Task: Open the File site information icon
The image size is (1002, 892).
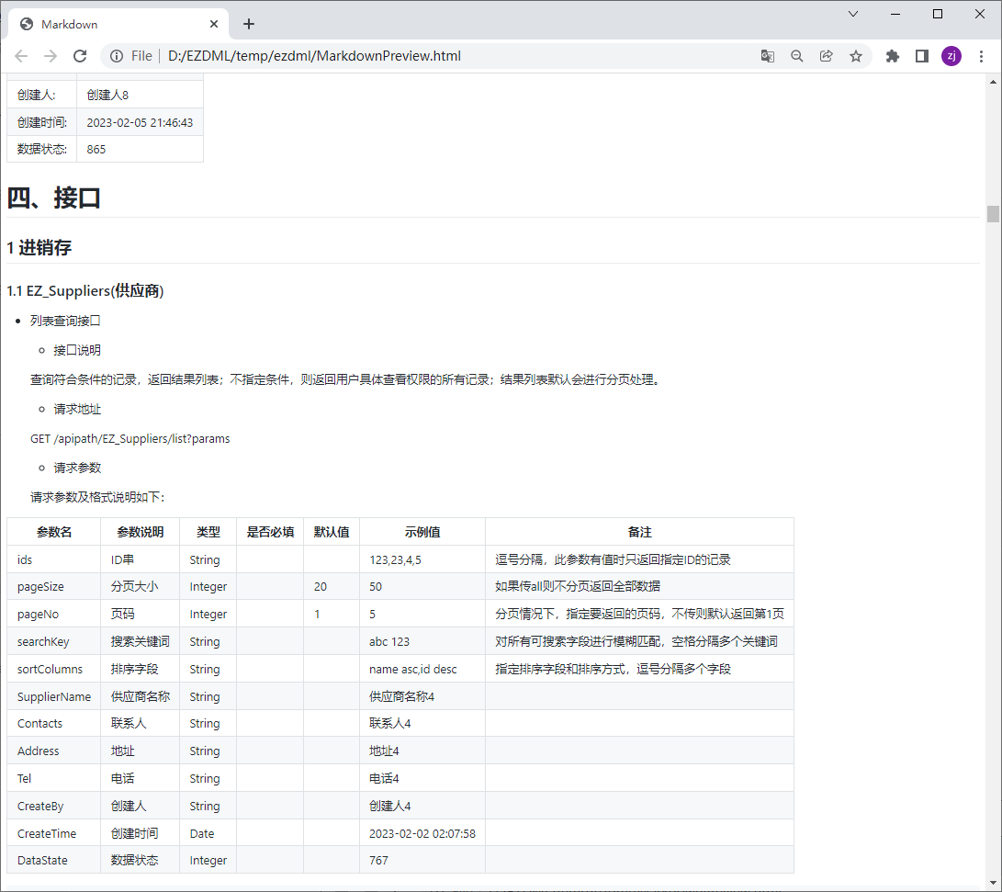Action: coord(117,56)
